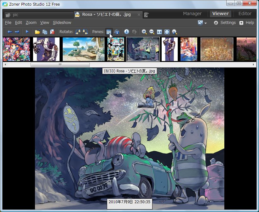Click the delete file icon
This screenshot has width=259, height=212.
52,32
